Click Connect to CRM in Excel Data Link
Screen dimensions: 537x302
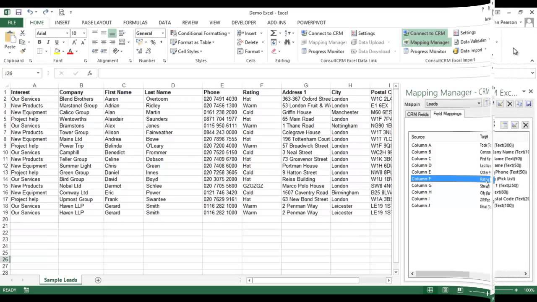coord(322,33)
